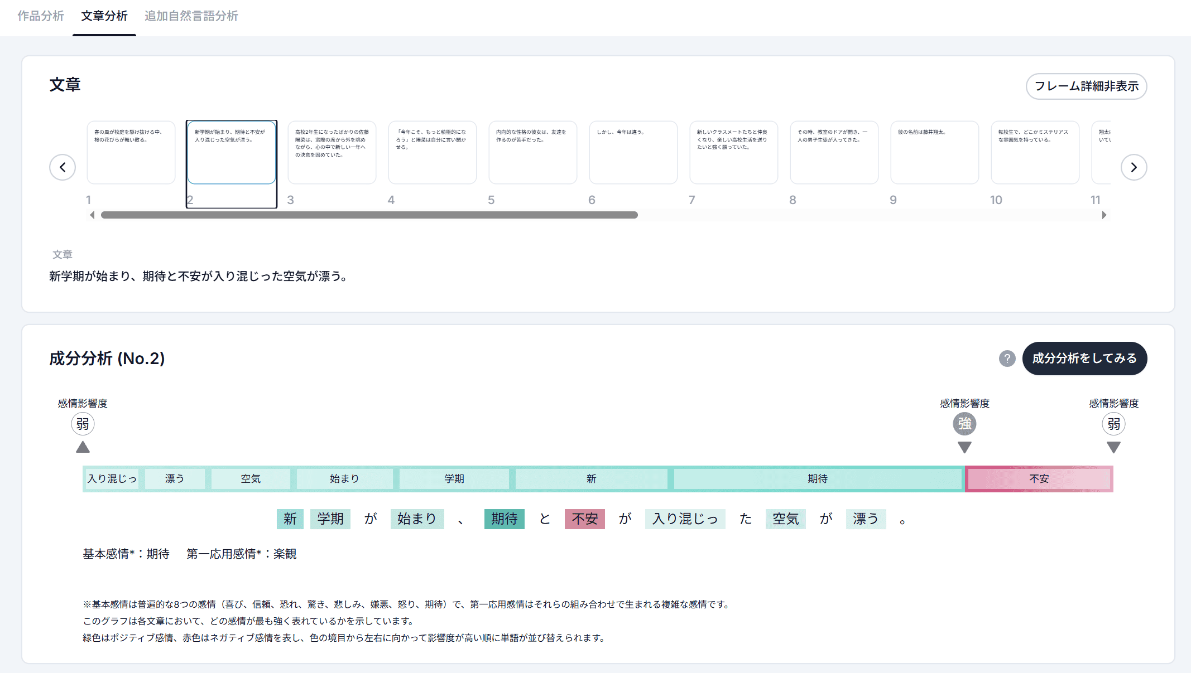Click the highlighted word 学期 in sentence

pos(330,519)
